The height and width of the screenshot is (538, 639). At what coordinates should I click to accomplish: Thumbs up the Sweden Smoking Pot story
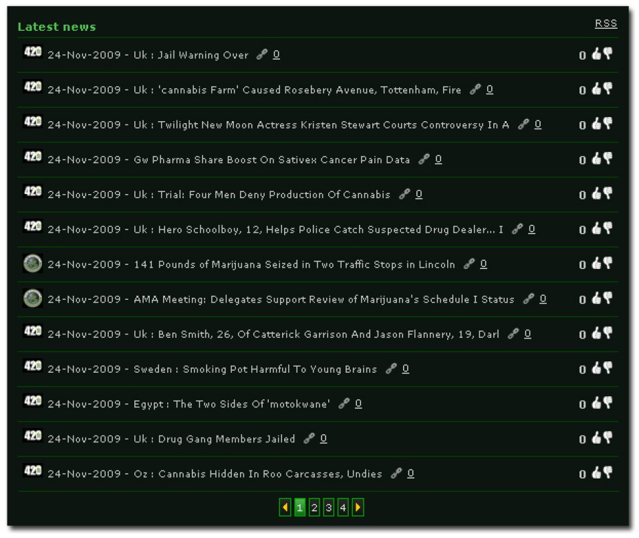596,368
